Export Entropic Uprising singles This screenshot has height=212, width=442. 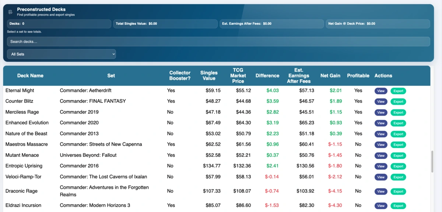[398, 166]
